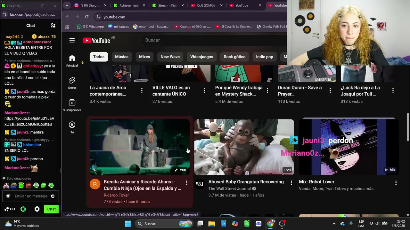Image resolution: width=410 pixels, height=230 pixels.
Task: Open the Chrome apps grid in bookmarks bar
Action: (x=67, y=27)
